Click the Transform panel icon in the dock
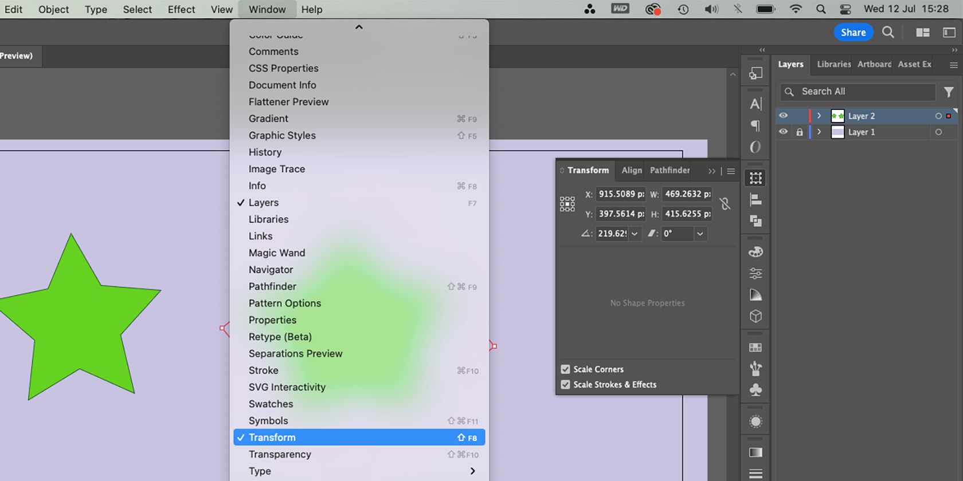Screen dimensions: 963x481 pos(755,178)
